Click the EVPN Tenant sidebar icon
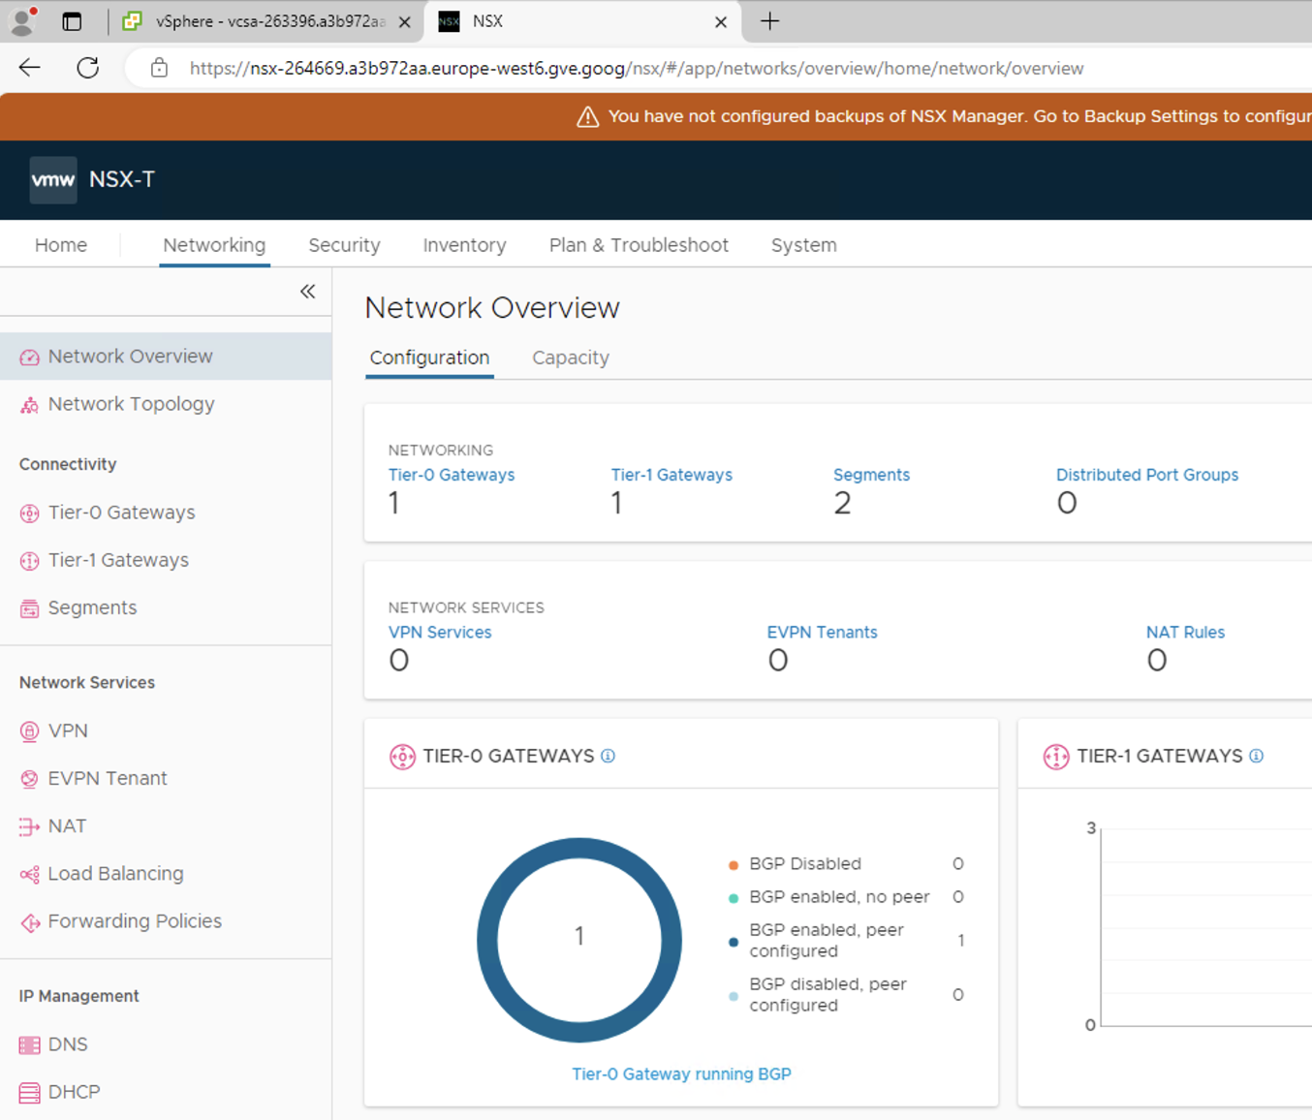Screen dimensions: 1312x1120 [30, 779]
